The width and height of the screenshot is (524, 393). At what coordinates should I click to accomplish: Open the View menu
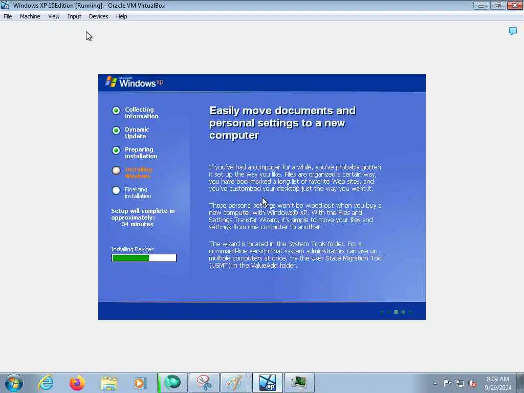coord(53,16)
